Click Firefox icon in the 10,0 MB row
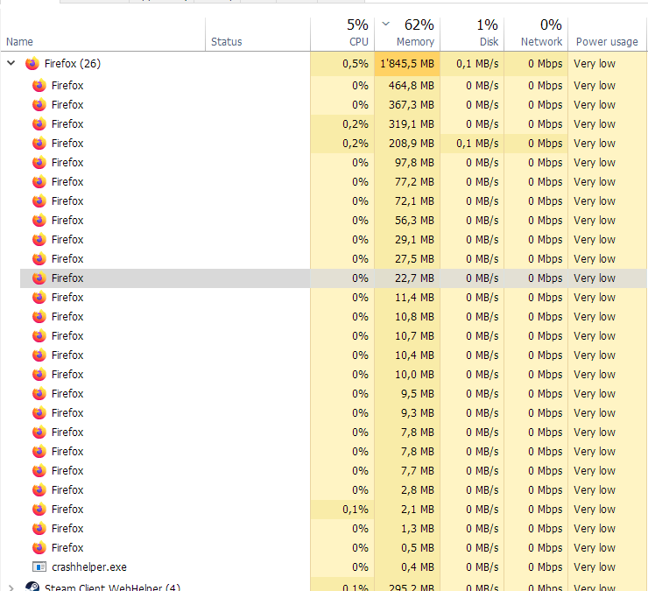This screenshot has width=648, height=591. (39, 375)
